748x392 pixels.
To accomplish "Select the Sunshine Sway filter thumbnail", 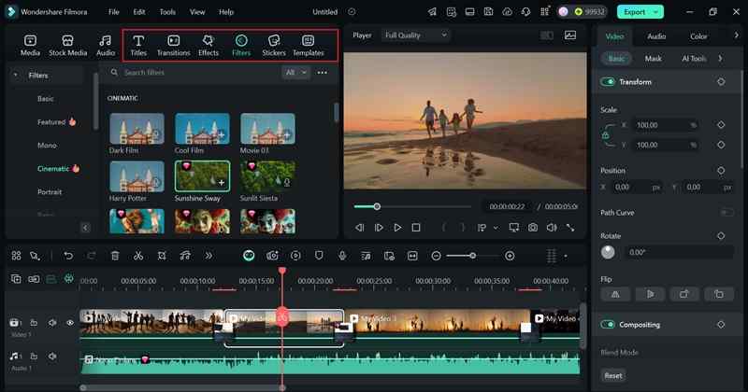I will 202,176.
